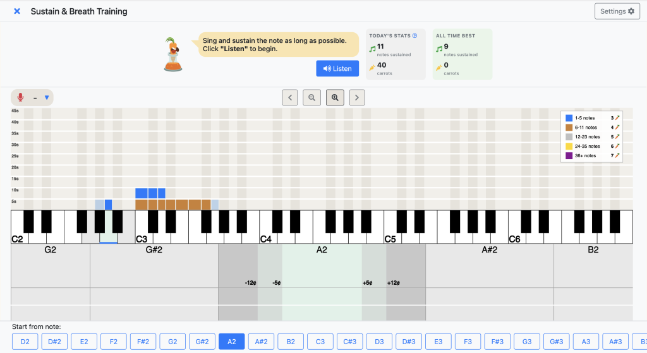Select the highlighted A2 start note

231,342
